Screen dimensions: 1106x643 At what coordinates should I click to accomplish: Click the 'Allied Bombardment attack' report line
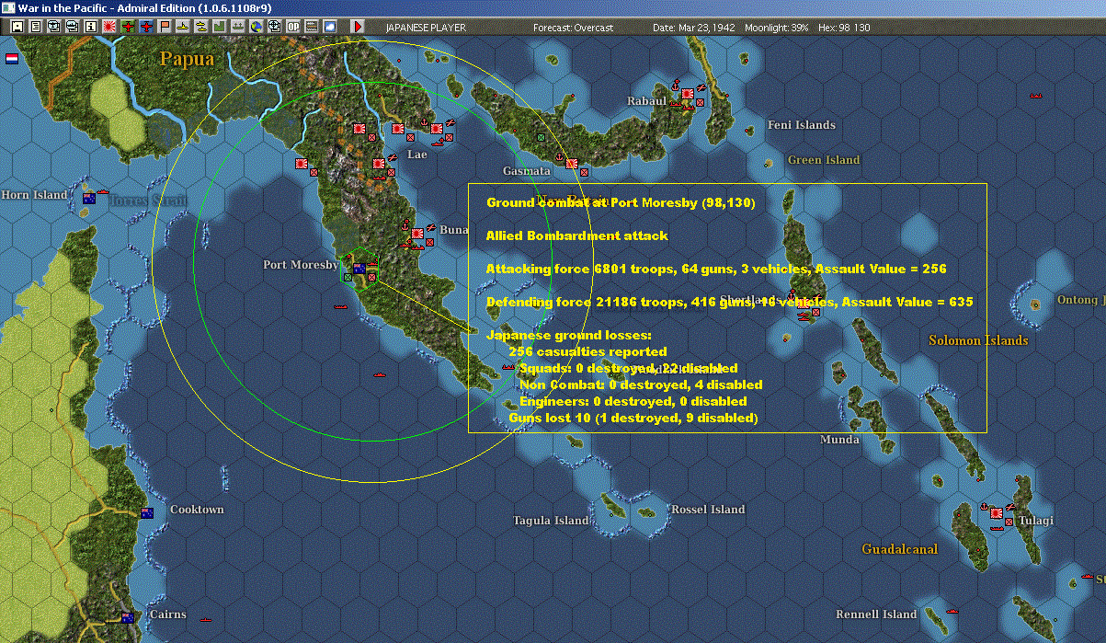[577, 236]
